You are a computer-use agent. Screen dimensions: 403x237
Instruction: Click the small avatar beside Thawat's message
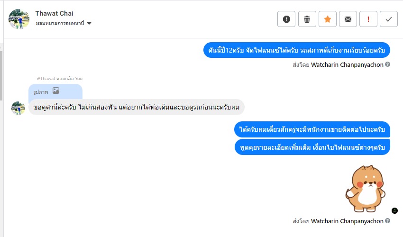(18, 108)
